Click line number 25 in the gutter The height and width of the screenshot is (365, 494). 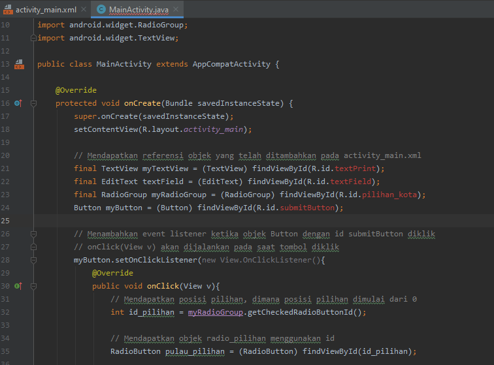[x=5, y=221]
